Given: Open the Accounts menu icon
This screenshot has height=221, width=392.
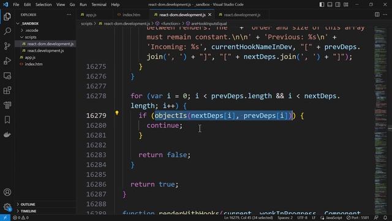Looking at the screenshot, I should pyautogui.click(x=7, y=192).
